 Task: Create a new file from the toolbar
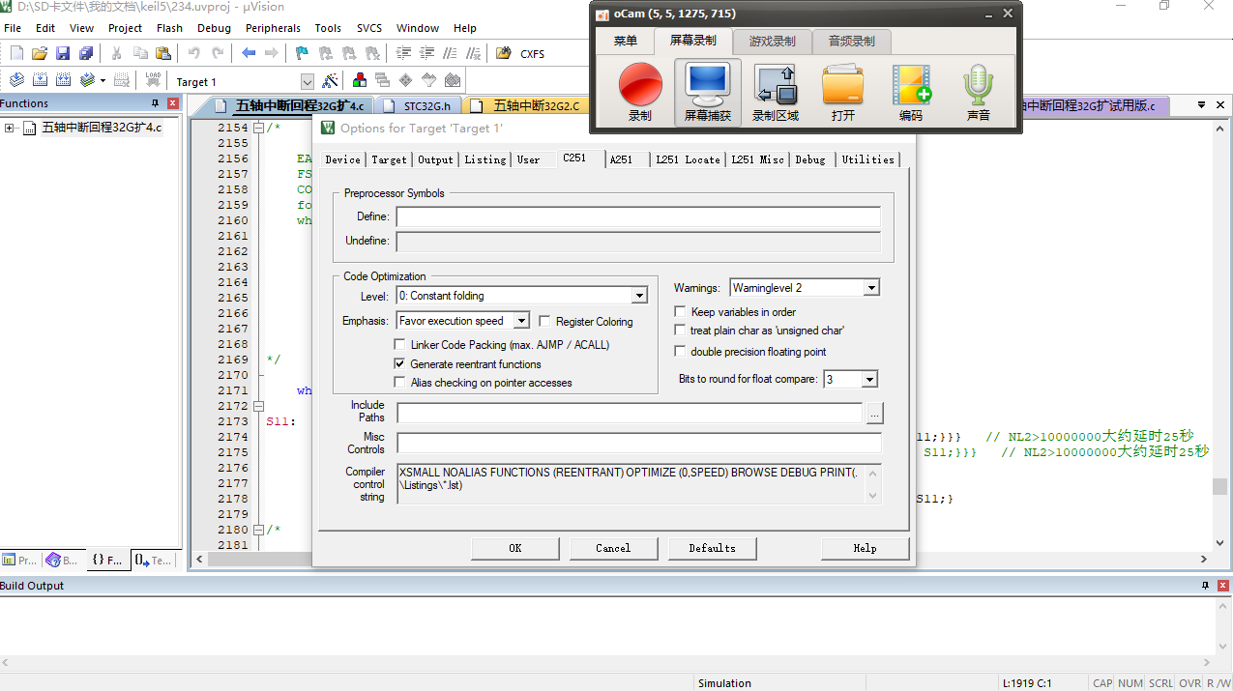pyautogui.click(x=16, y=53)
